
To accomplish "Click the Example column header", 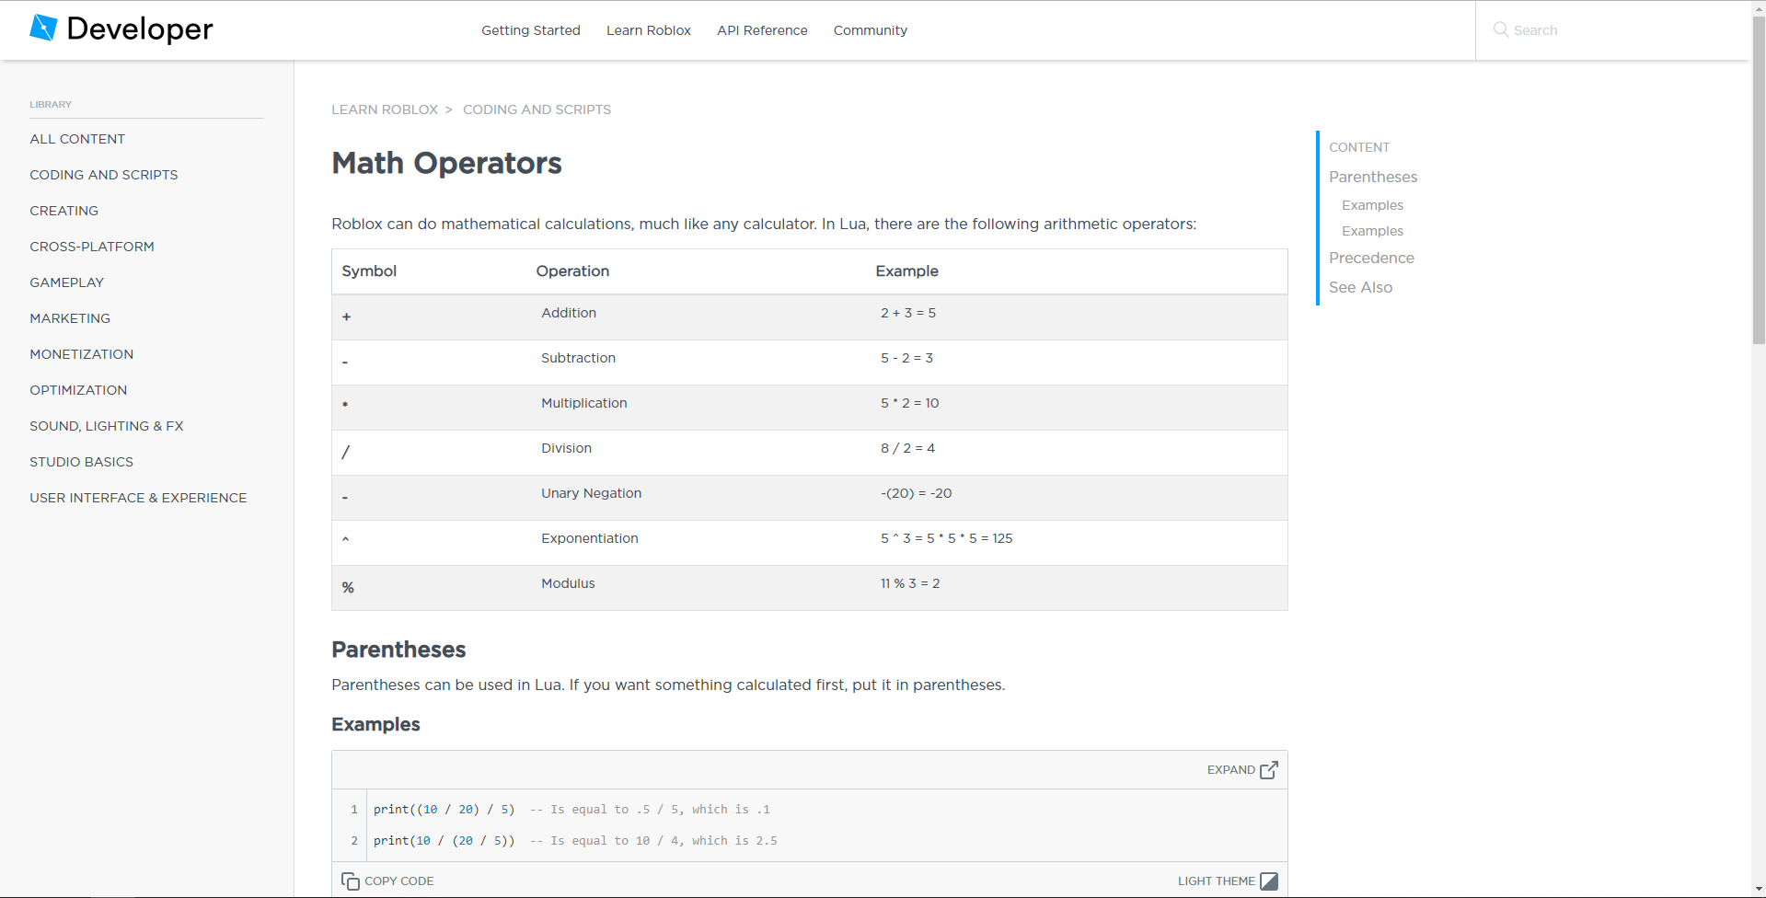I will click(906, 271).
